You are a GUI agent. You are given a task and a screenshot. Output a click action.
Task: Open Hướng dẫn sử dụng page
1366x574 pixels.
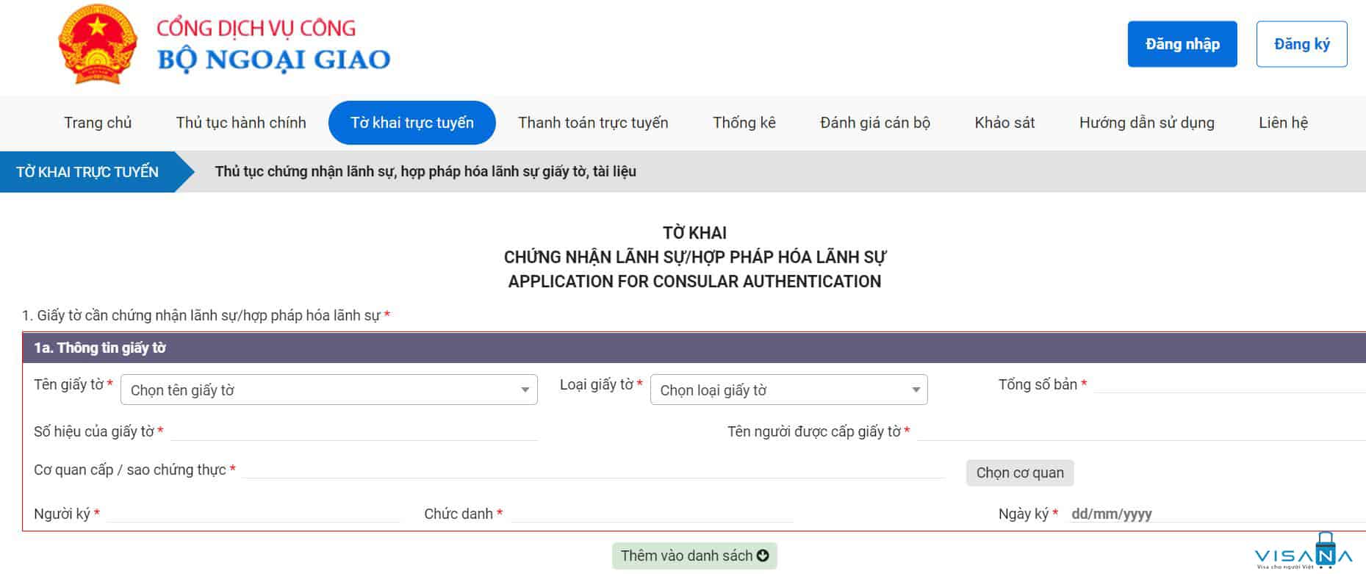pyautogui.click(x=1146, y=123)
